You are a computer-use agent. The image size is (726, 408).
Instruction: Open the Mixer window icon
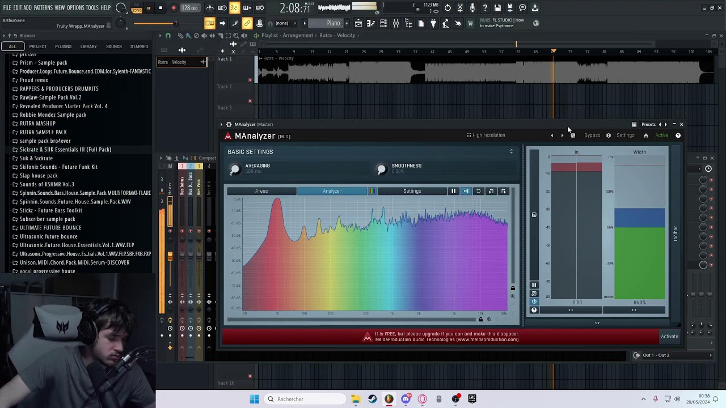pyautogui.click(x=396, y=23)
